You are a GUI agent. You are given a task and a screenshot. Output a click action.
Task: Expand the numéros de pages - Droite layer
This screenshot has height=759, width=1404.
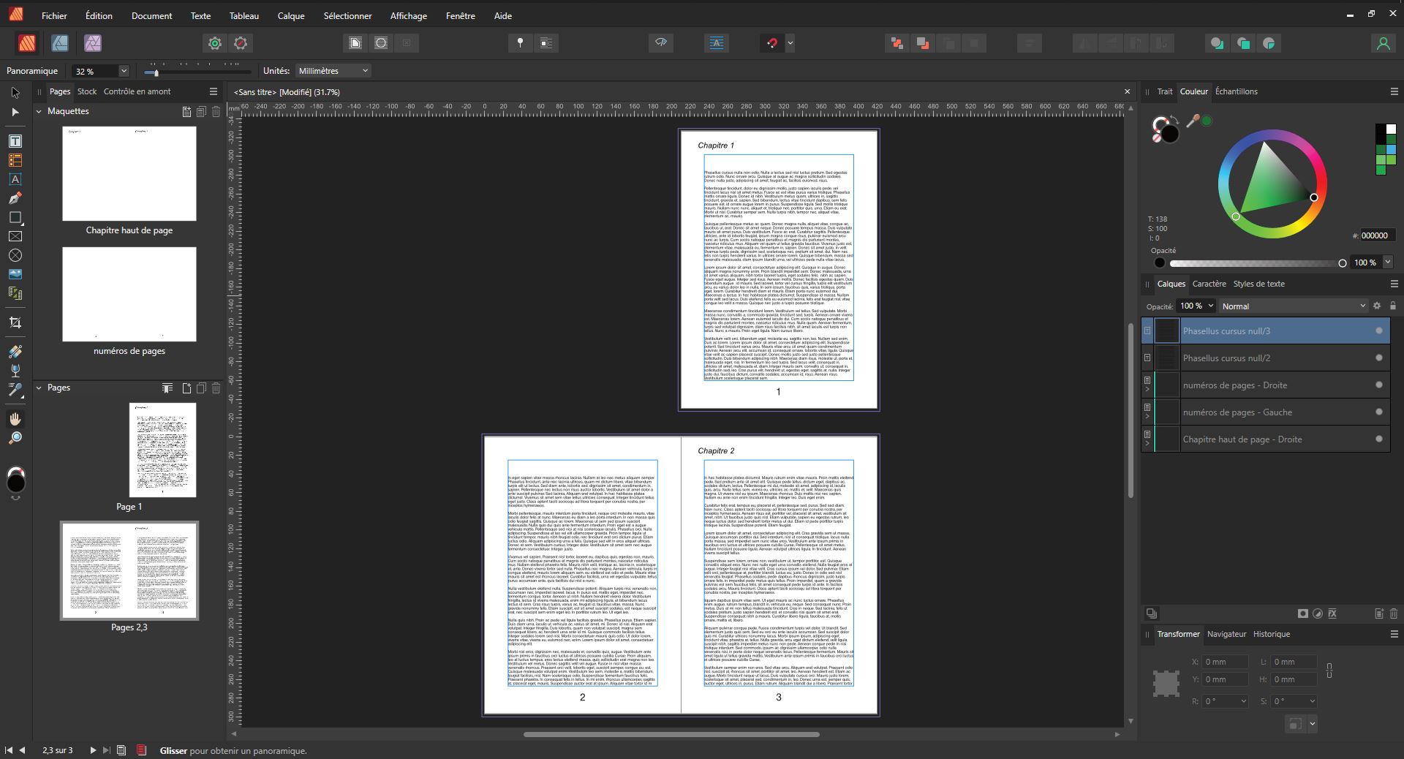[1147, 390]
